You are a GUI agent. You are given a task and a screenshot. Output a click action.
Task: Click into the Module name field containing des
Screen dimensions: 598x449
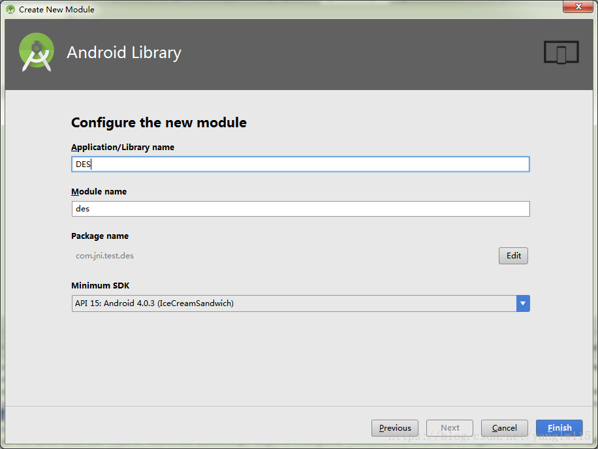click(300, 209)
